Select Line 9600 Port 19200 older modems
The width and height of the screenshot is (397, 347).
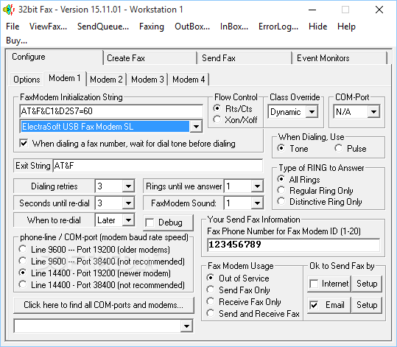tap(23, 249)
